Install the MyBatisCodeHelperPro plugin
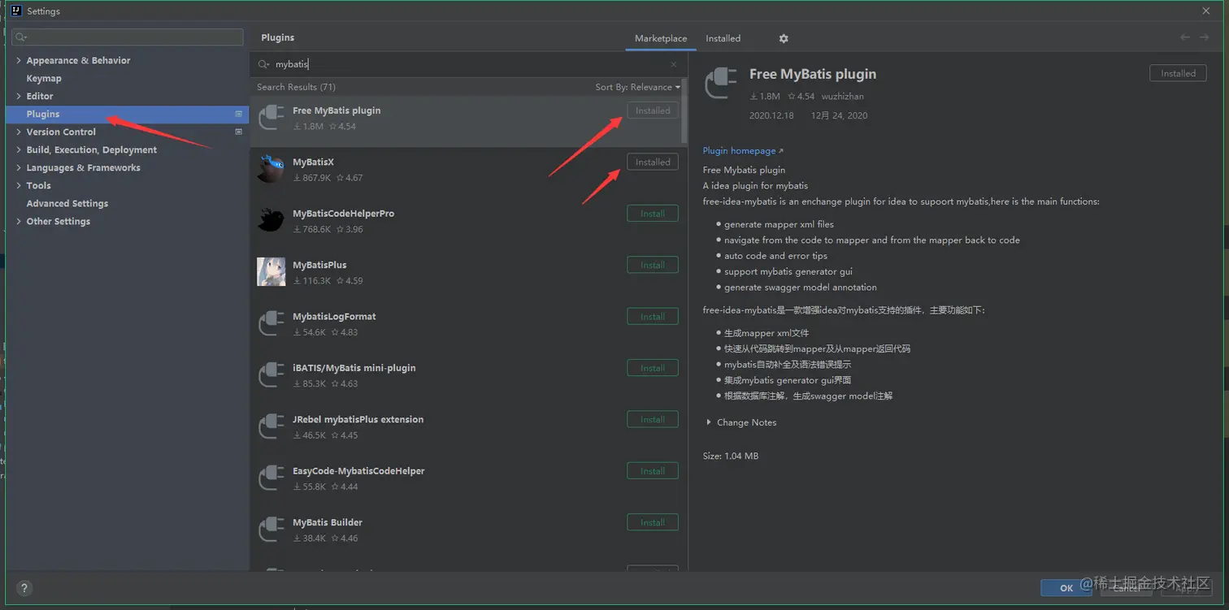This screenshot has height=610, width=1229. 653,214
